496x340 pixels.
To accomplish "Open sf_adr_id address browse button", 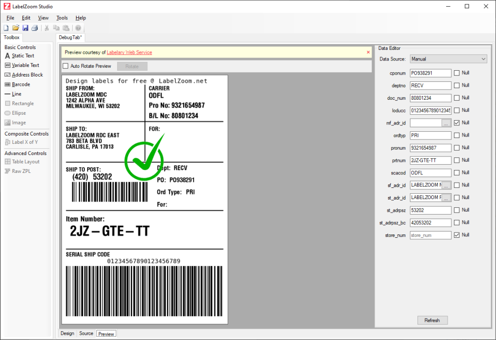I will click(446, 185).
